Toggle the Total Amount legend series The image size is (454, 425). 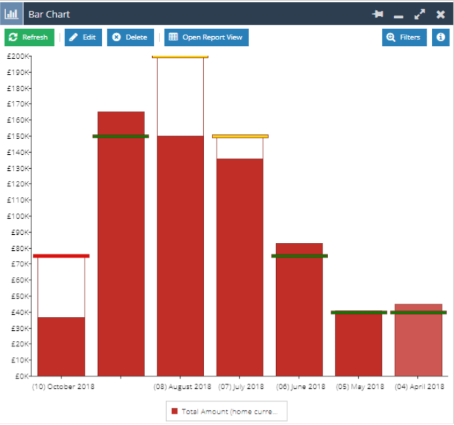227,412
